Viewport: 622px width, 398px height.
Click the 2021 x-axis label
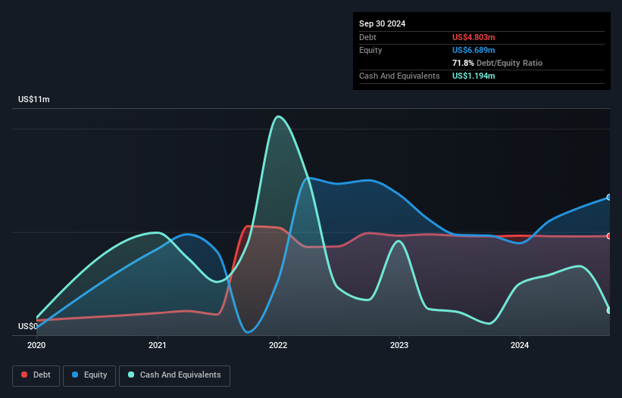click(158, 345)
